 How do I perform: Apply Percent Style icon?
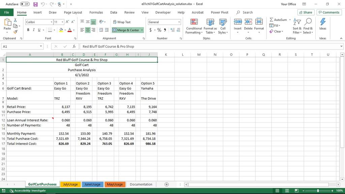pyautogui.click(x=159, y=30)
